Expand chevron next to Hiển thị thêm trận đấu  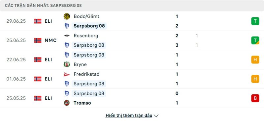click(x=156, y=116)
